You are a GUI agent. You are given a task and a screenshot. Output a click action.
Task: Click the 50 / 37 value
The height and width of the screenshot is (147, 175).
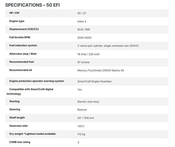[x=82, y=13]
